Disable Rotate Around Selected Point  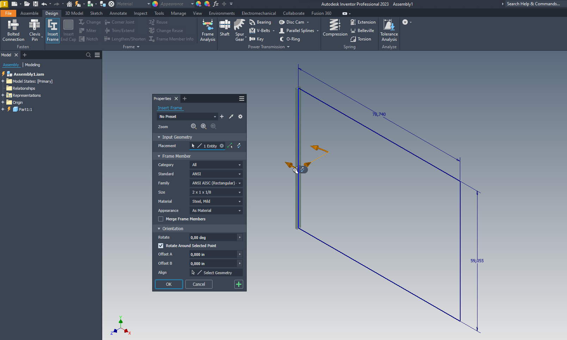click(x=161, y=246)
